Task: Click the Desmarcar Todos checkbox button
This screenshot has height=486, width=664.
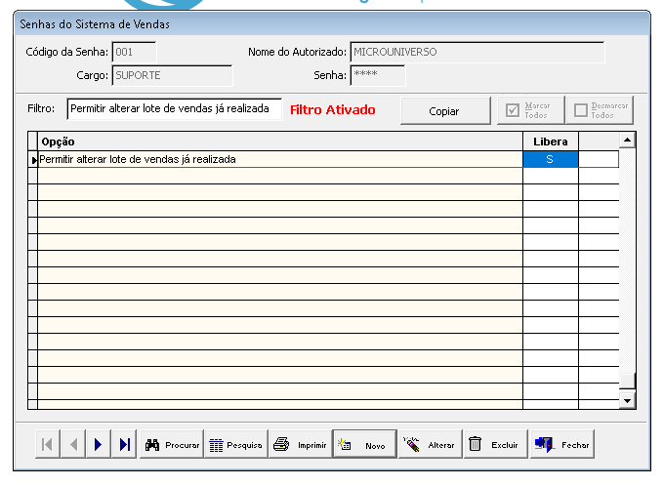Action: [x=601, y=110]
